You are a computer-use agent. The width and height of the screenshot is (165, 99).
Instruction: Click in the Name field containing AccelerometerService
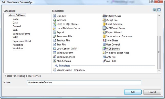(x=84, y=82)
